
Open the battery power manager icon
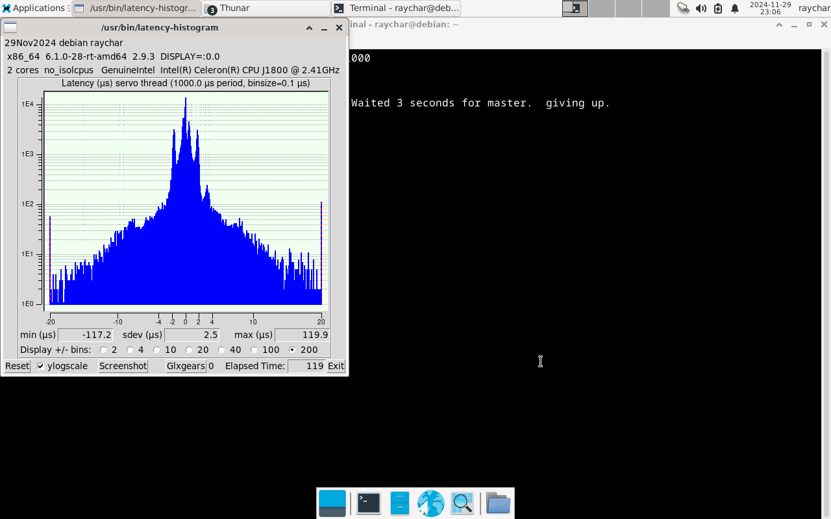tap(717, 8)
